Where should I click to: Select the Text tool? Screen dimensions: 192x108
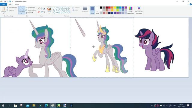44,9
